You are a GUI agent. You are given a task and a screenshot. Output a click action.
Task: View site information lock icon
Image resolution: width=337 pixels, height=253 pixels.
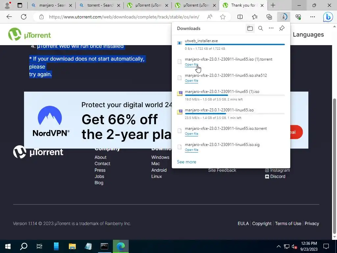pos(41,17)
